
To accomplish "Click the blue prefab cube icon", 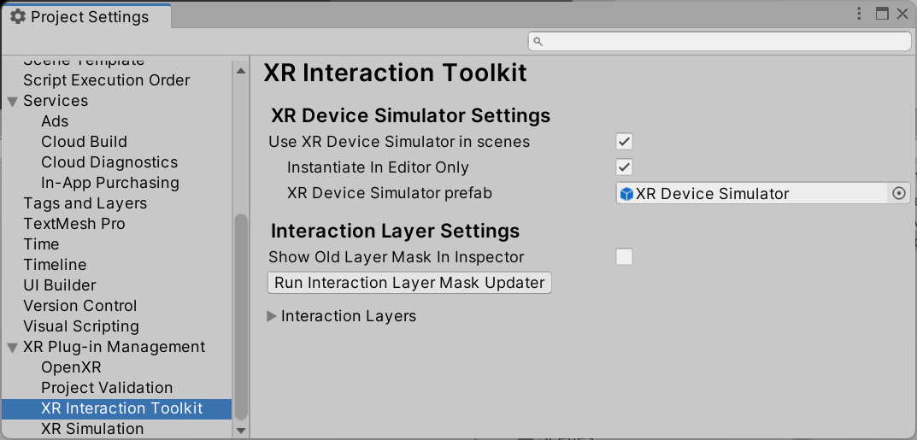I will click(626, 194).
